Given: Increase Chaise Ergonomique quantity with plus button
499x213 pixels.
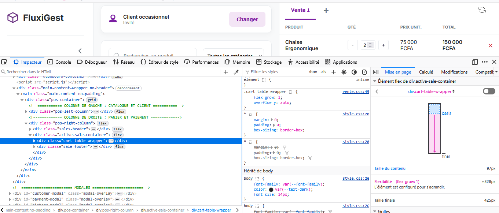Looking at the screenshot, I should (x=384, y=45).
